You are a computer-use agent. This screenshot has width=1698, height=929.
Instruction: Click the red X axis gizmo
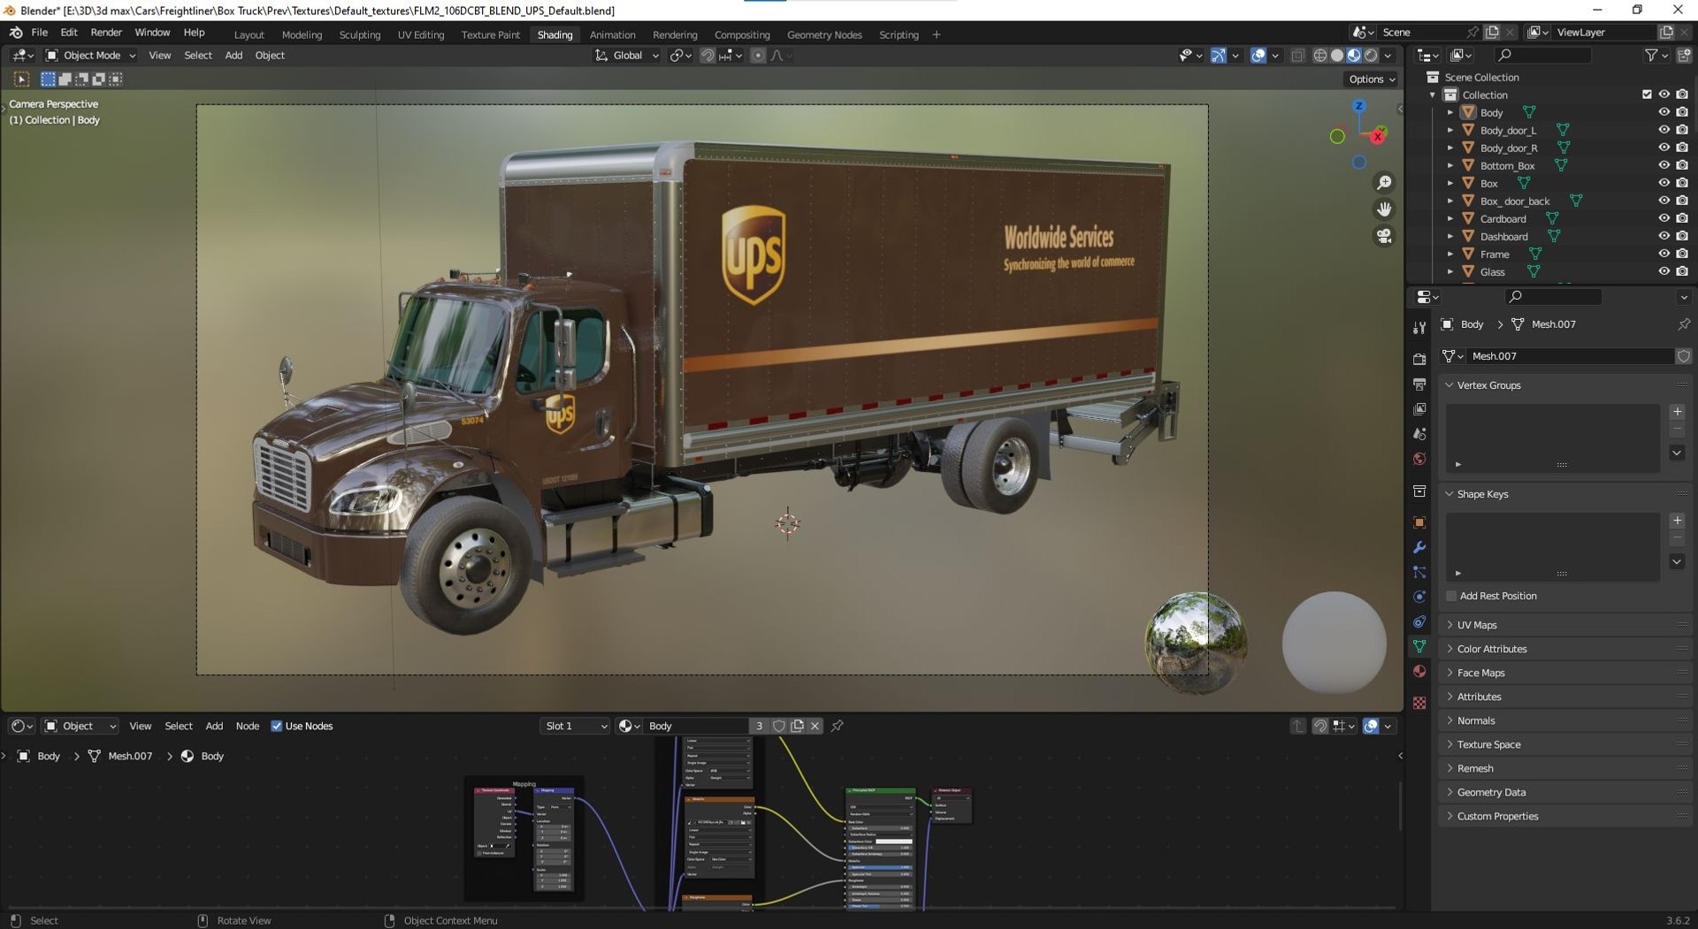[1378, 136]
